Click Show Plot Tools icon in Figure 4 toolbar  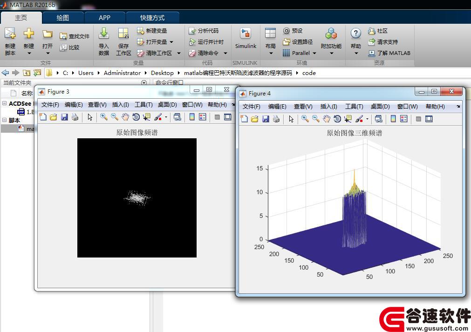[x=429, y=119]
